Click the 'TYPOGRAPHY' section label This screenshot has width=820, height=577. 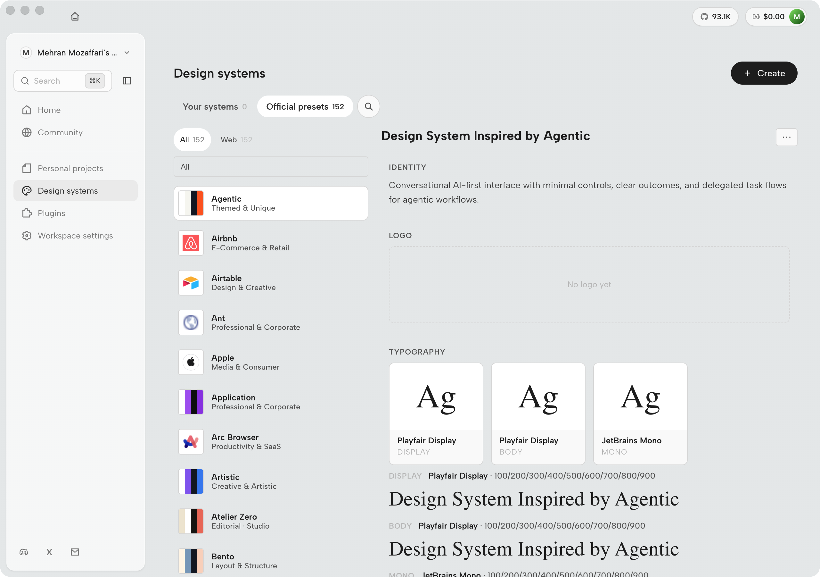417,352
